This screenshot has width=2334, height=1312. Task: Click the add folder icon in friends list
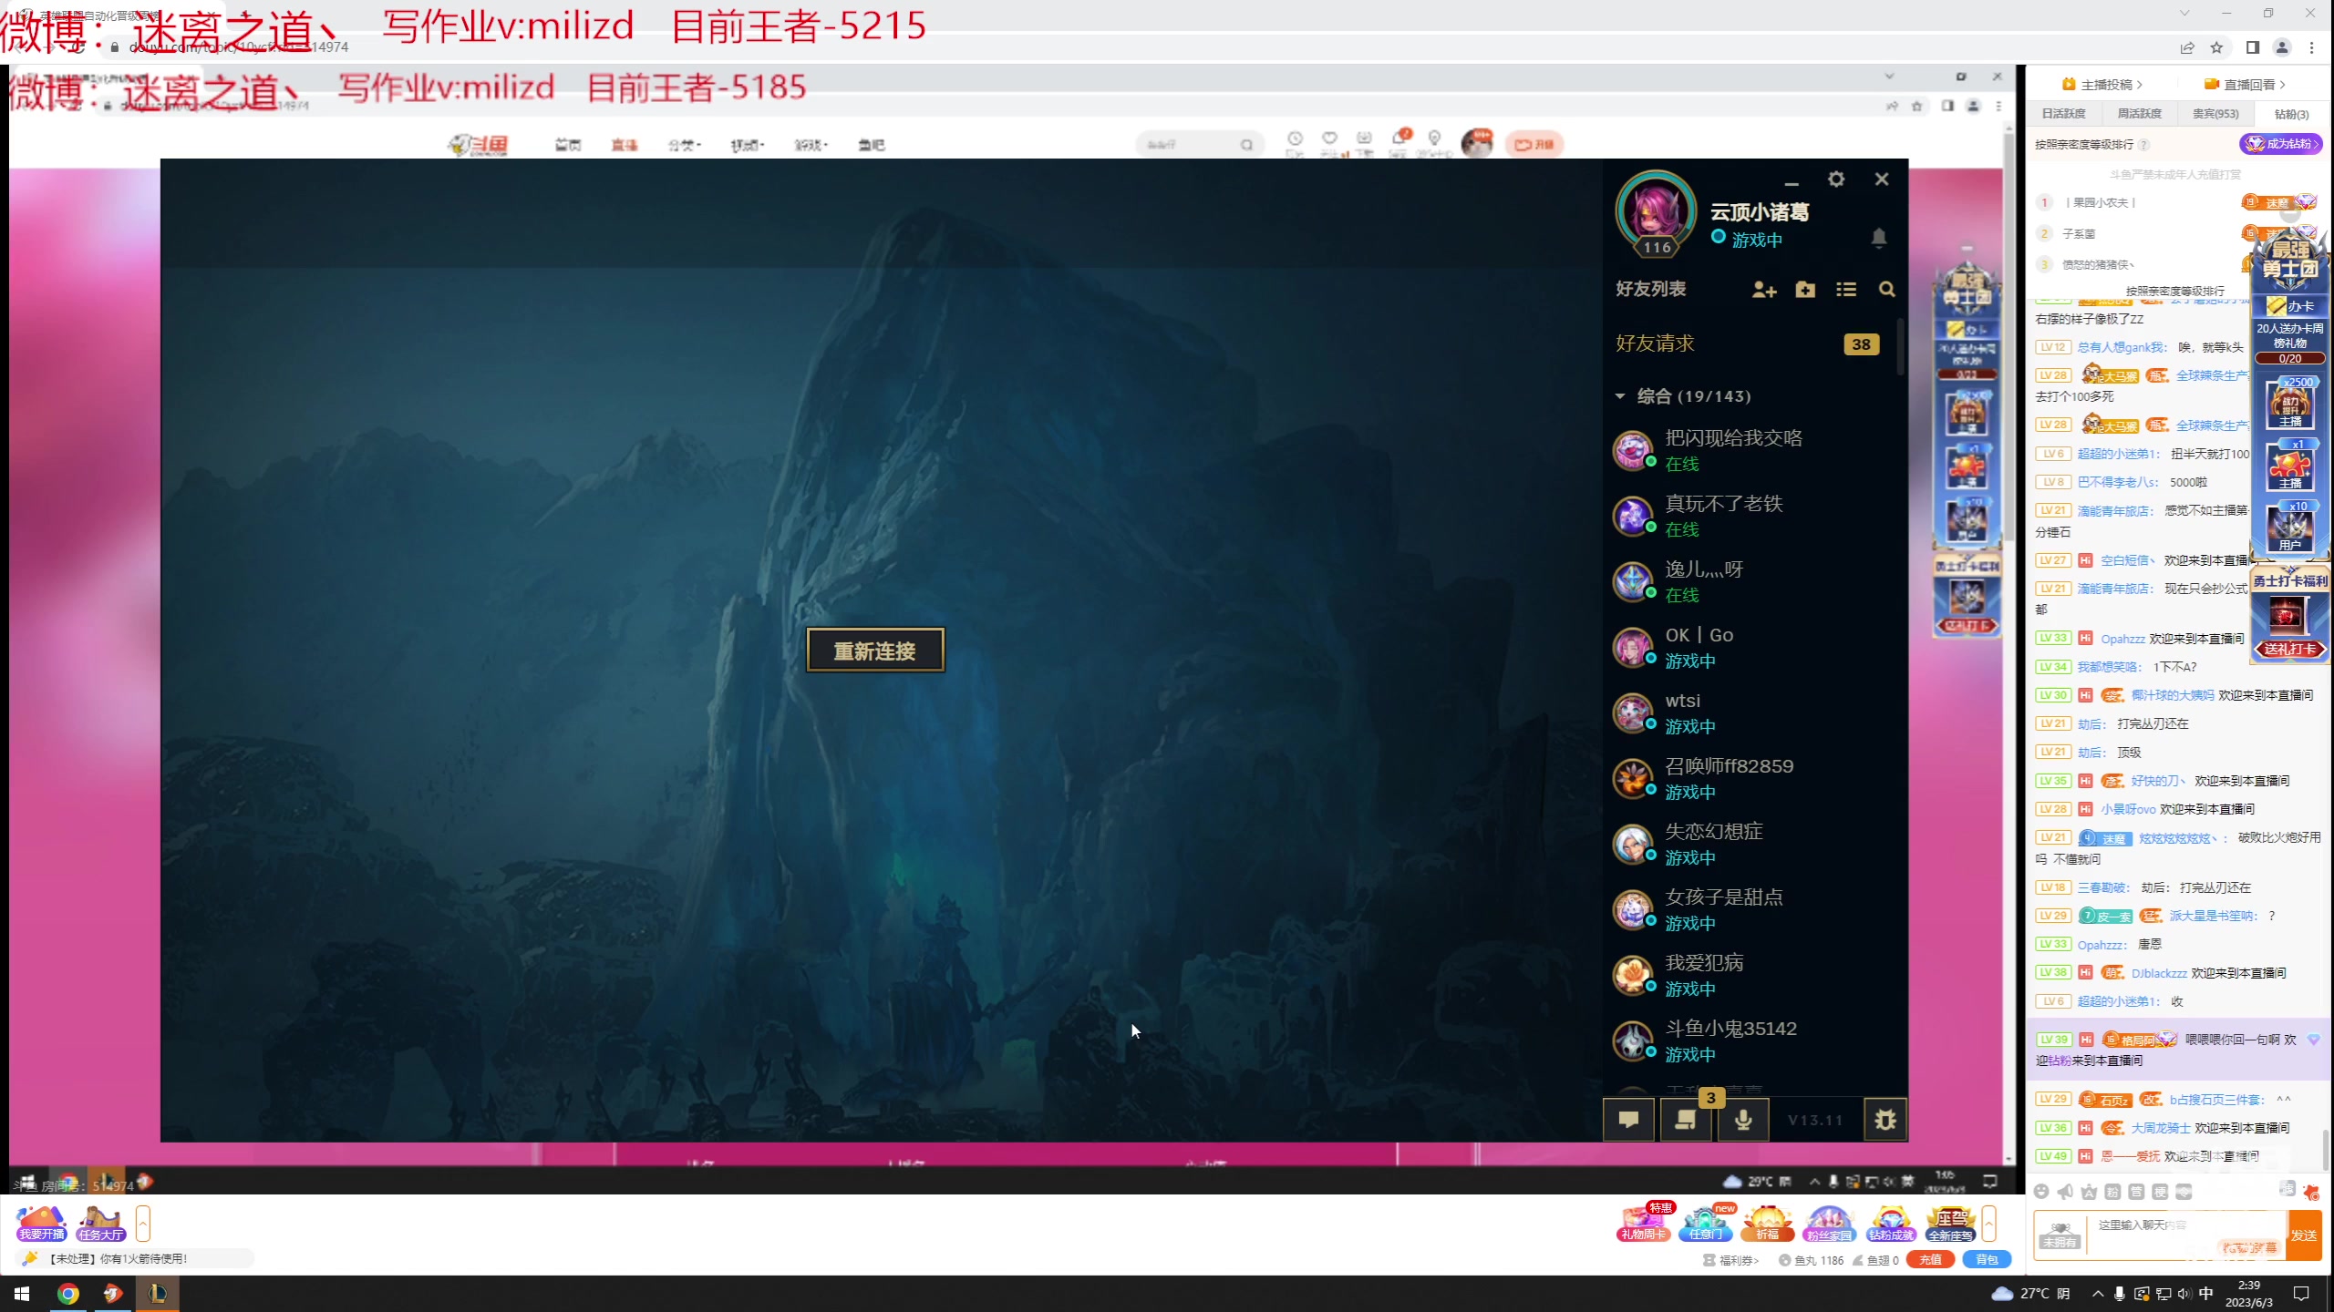(x=1805, y=290)
